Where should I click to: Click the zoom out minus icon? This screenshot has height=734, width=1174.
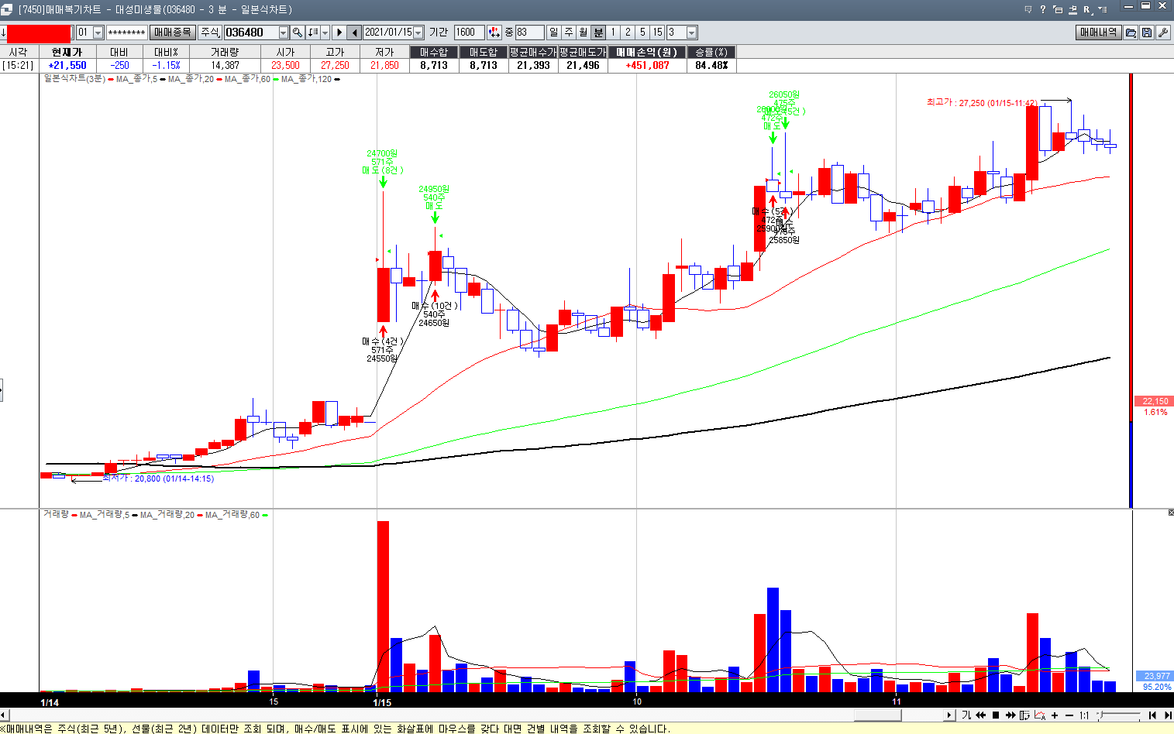click(x=1069, y=715)
